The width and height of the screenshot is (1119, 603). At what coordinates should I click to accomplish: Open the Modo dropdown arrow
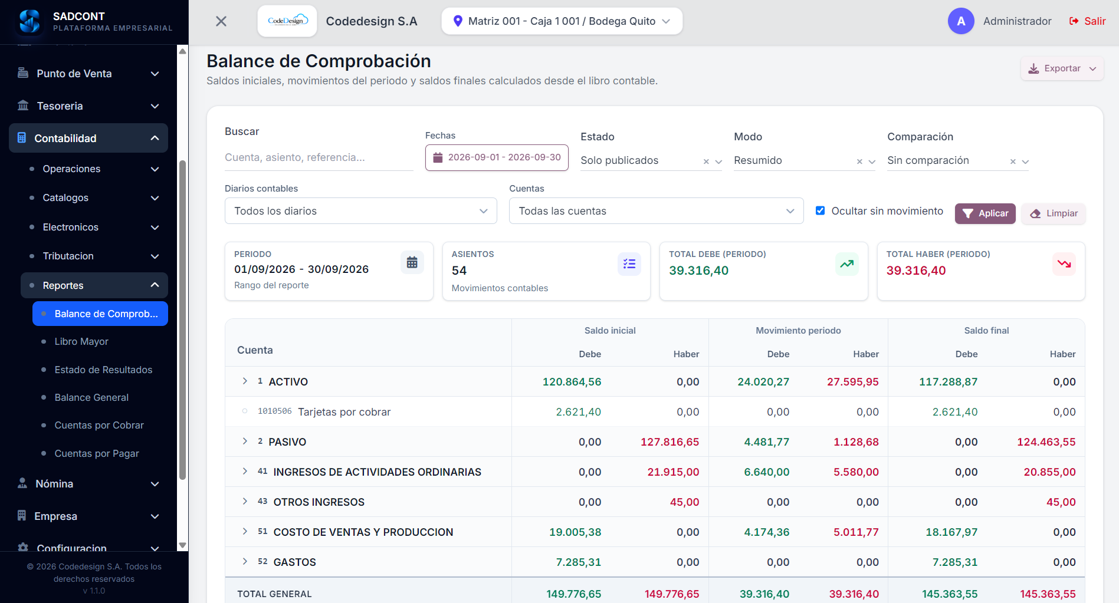872,162
